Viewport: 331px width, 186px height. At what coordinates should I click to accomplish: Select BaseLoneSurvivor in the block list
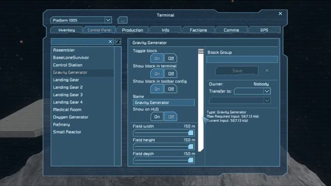[82, 57]
